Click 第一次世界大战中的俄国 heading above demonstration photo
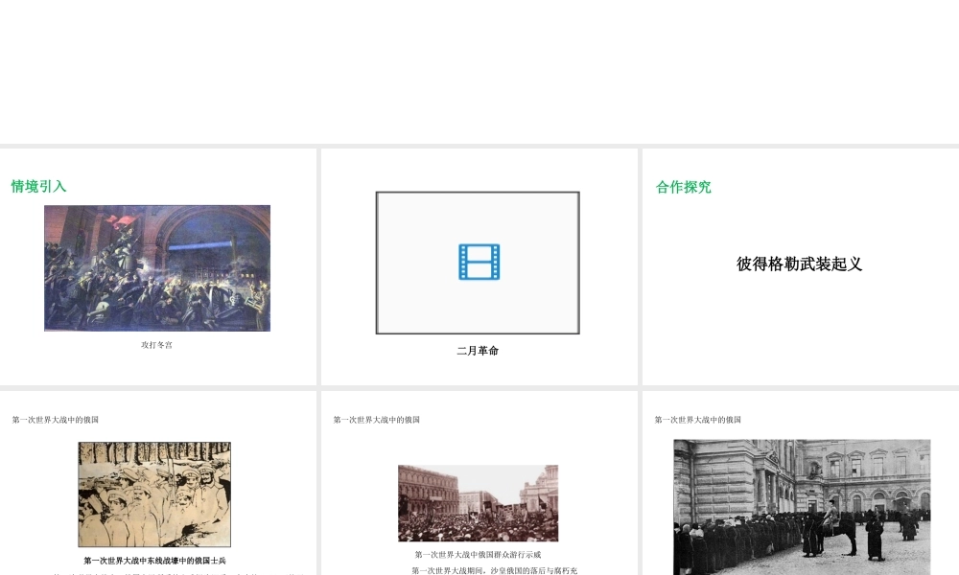This screenshot has height=575, width=959. [x=376, y=420]
